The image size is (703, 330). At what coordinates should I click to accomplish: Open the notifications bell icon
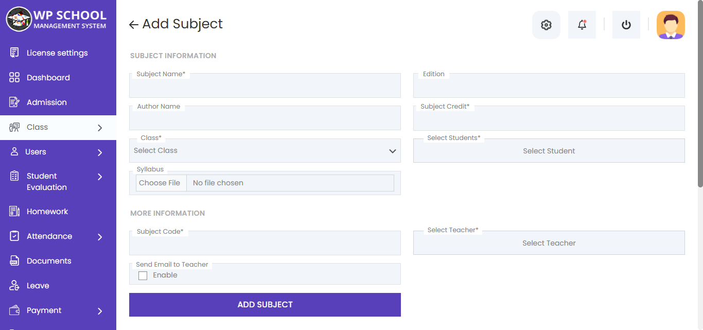(x=582, y=25)
